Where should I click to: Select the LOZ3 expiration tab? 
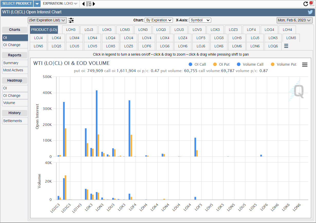click(233, 30)
